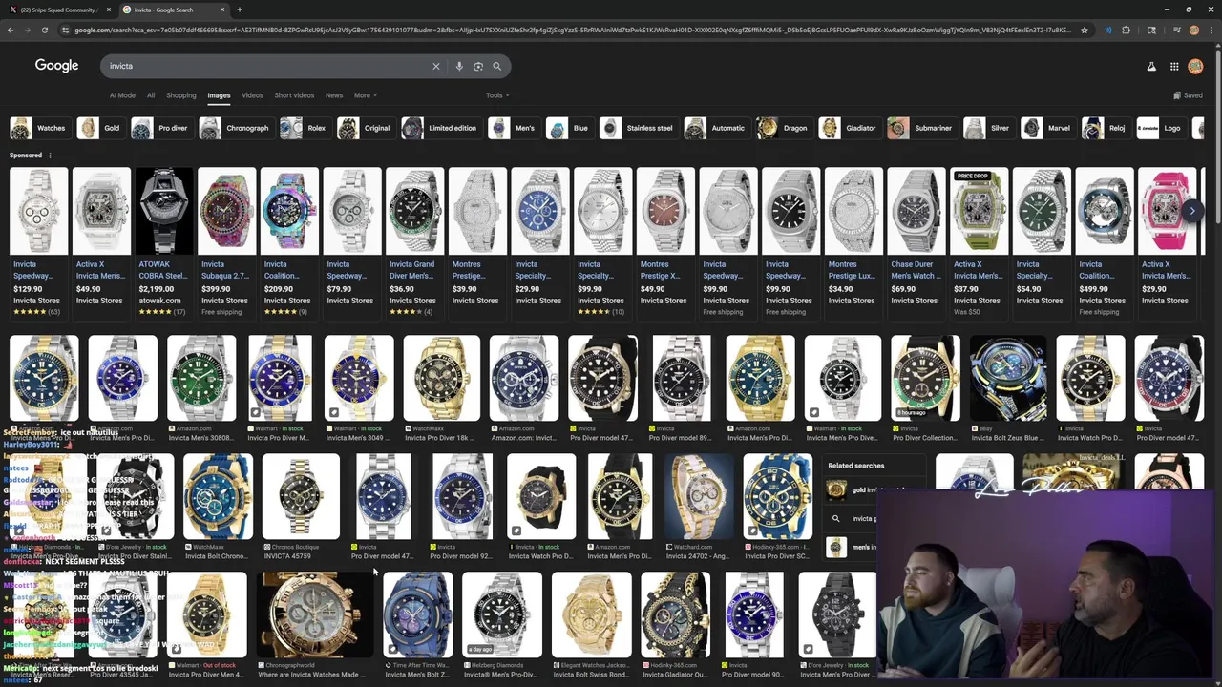Open the Chrome three-dot menu

tap(1211, 30)
